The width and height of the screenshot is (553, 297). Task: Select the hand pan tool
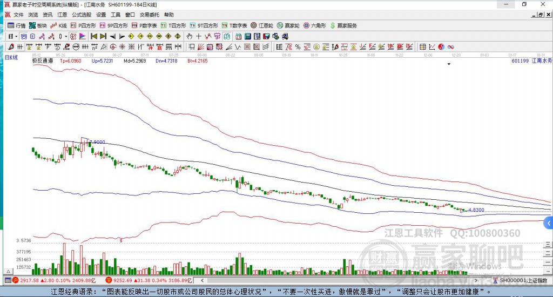(190, 36)
